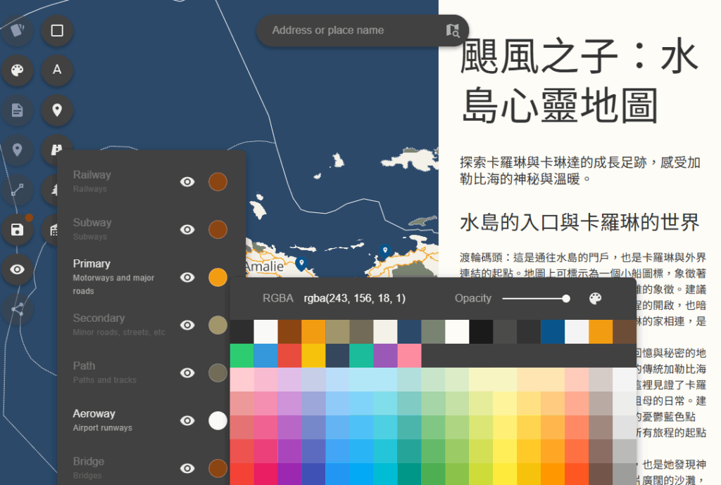The height and width of the screenshot is (485, 721).
Task: Pick the purple swatch in the palette
Action: (385, 356)
